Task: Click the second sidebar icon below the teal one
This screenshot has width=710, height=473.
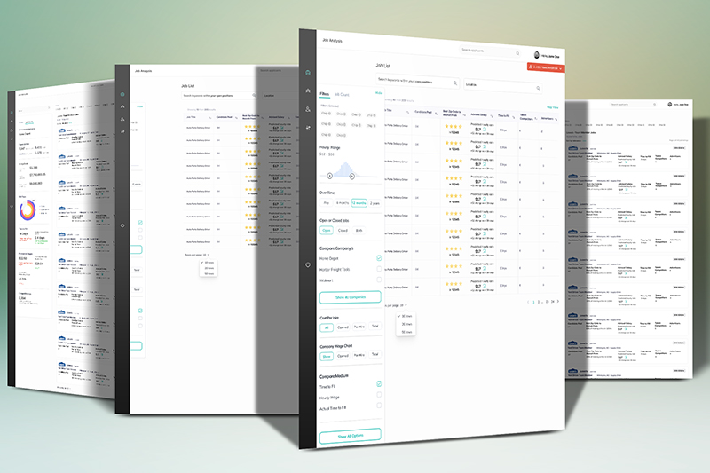Action: click(308, 91)
